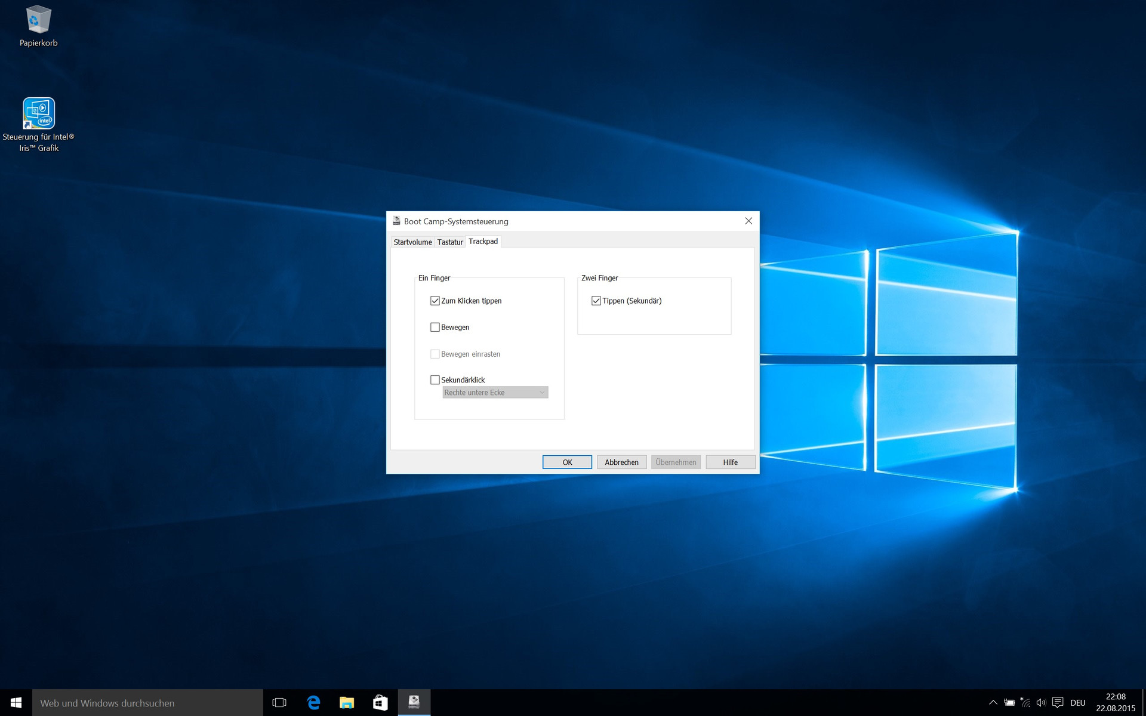Open File Explorer from the taskbar

347,703
